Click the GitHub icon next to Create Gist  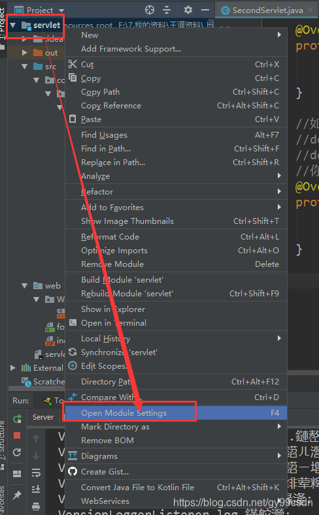click(73, 472)
